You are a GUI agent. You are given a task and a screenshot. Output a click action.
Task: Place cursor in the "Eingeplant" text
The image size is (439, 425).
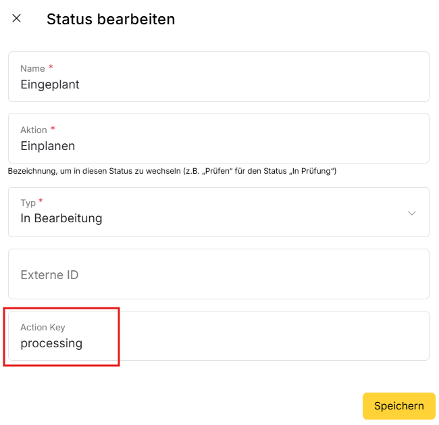coord(50,84)
